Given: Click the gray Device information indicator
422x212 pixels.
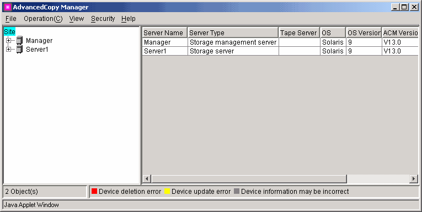Looking at the screenshot, I should 237,191.
